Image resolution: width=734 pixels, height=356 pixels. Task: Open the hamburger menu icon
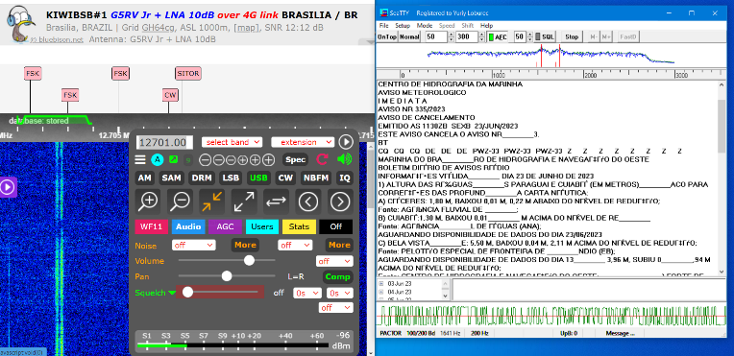pos(140,160)
